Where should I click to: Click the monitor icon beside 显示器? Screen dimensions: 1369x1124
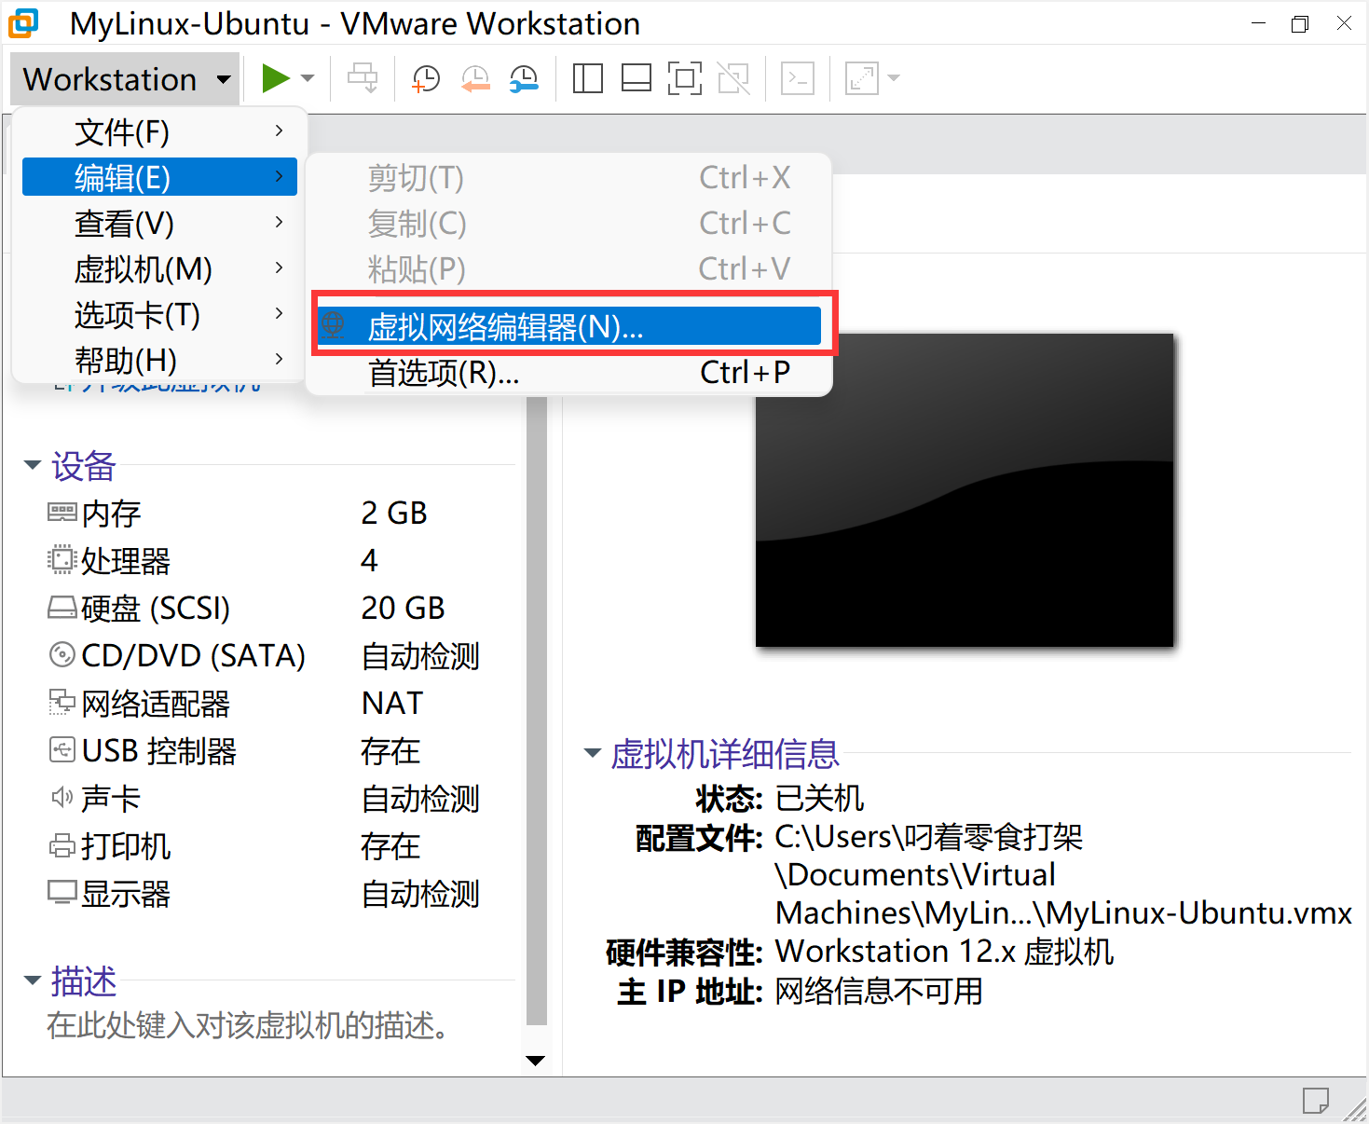[62, 893]
